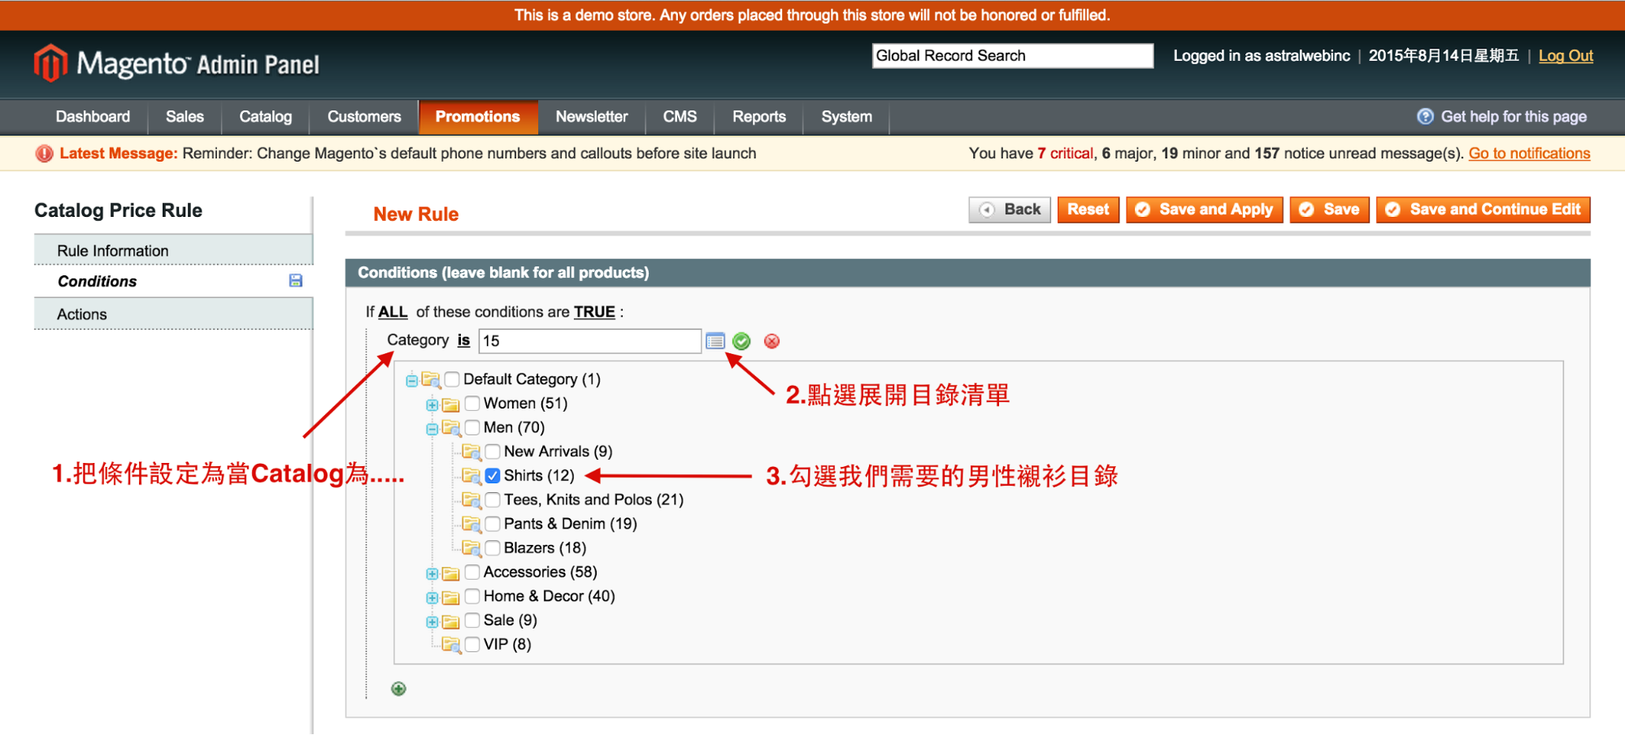This screenshot has width=1625, height=735.
Task: Check the Default Category checkbox
Action: pyautogui.click(x=452, y=379)
